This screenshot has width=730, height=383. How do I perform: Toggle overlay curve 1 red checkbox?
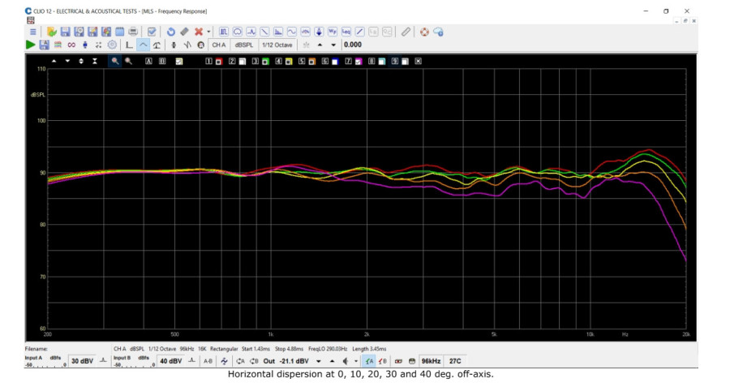(x=218, y=61)
